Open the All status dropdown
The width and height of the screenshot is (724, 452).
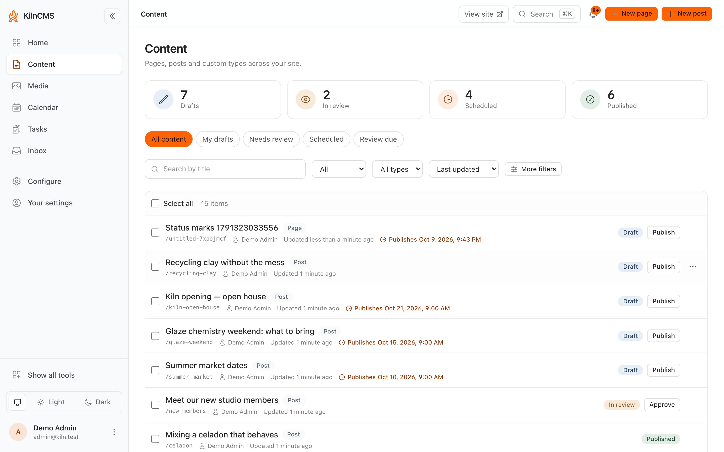coord(339,169)
